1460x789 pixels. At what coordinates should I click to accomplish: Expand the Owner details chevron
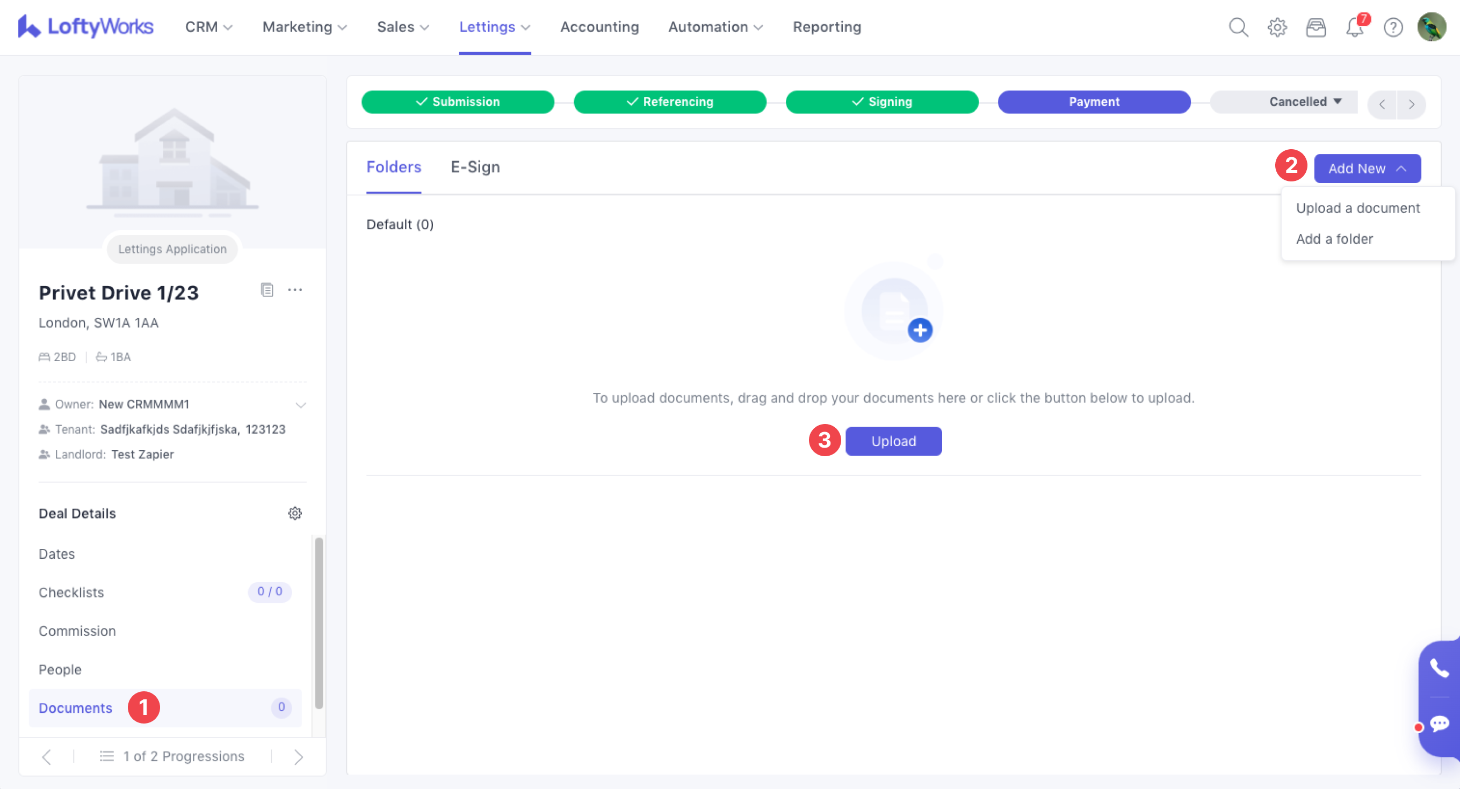point(300,405)
